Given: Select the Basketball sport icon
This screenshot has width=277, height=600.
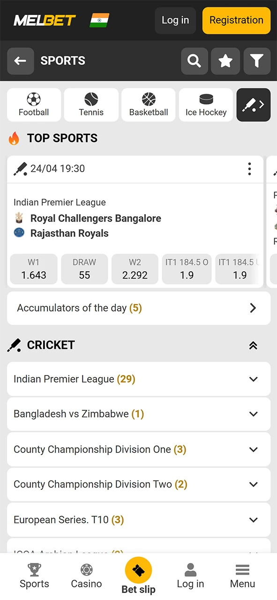Looking at the screenshot, I should [148, 105].
